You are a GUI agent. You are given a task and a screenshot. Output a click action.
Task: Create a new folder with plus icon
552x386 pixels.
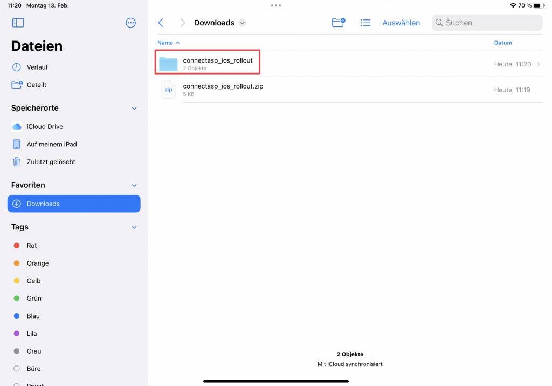[338, 23]
